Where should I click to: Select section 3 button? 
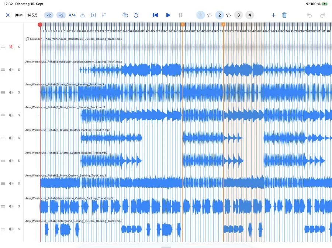pos(238,15)
